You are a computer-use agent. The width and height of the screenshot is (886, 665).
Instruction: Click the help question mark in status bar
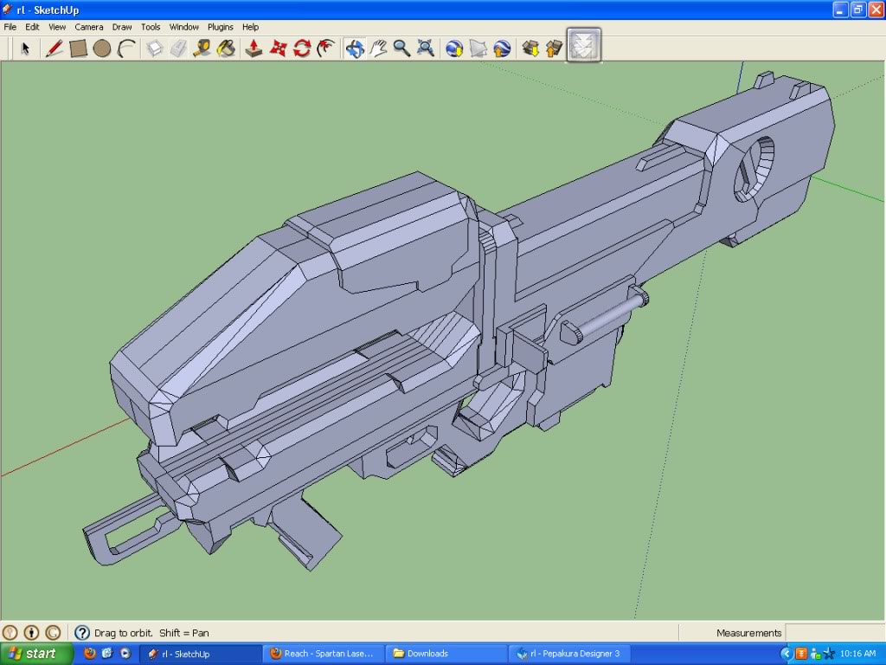(x=82, y=633)
